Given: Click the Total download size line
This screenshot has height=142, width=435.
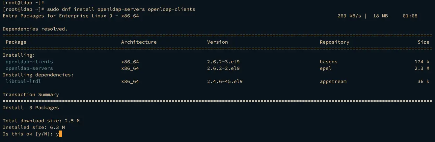Looking at the screenshot, I should click(41, 121).
